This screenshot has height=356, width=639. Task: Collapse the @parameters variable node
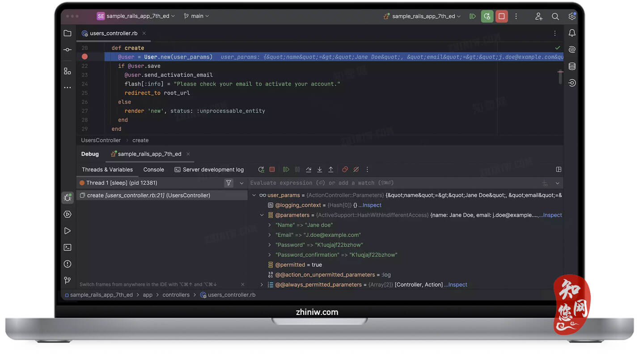pos(262,215)
